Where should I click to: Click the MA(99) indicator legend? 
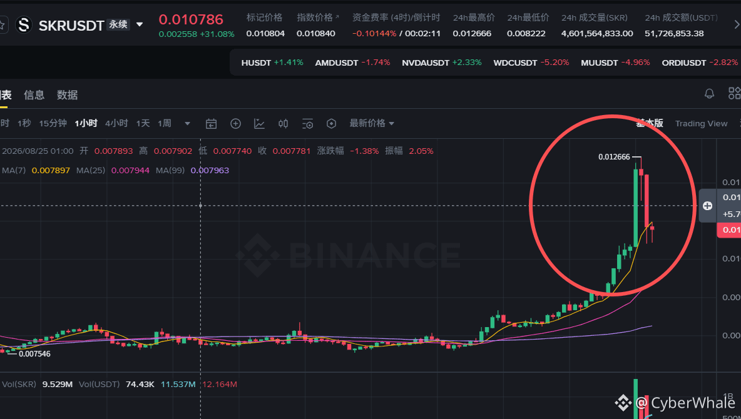point(192,170)
